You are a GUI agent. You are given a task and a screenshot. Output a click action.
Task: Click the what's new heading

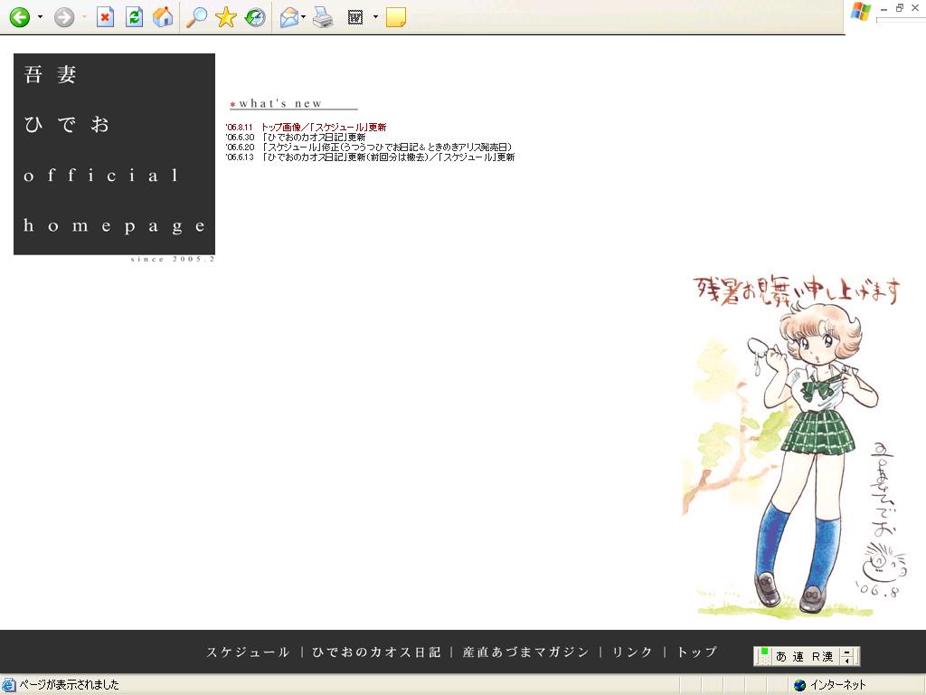pos(280,103)
